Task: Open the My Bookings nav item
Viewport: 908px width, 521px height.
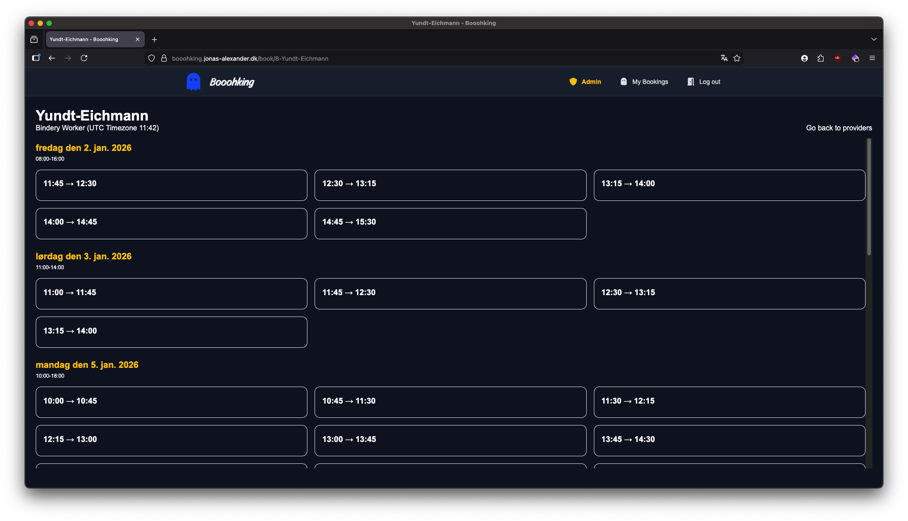Action: point(650,82)
